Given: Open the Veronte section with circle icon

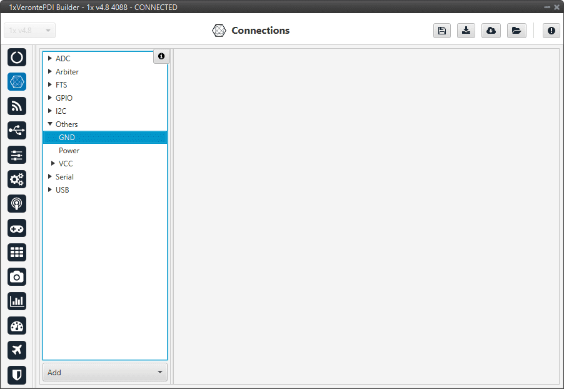Looking at the screenshot, I should point(17,57).
